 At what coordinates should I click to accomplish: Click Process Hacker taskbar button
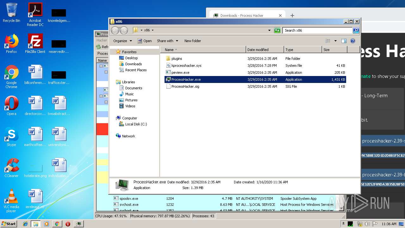[78, 224]
